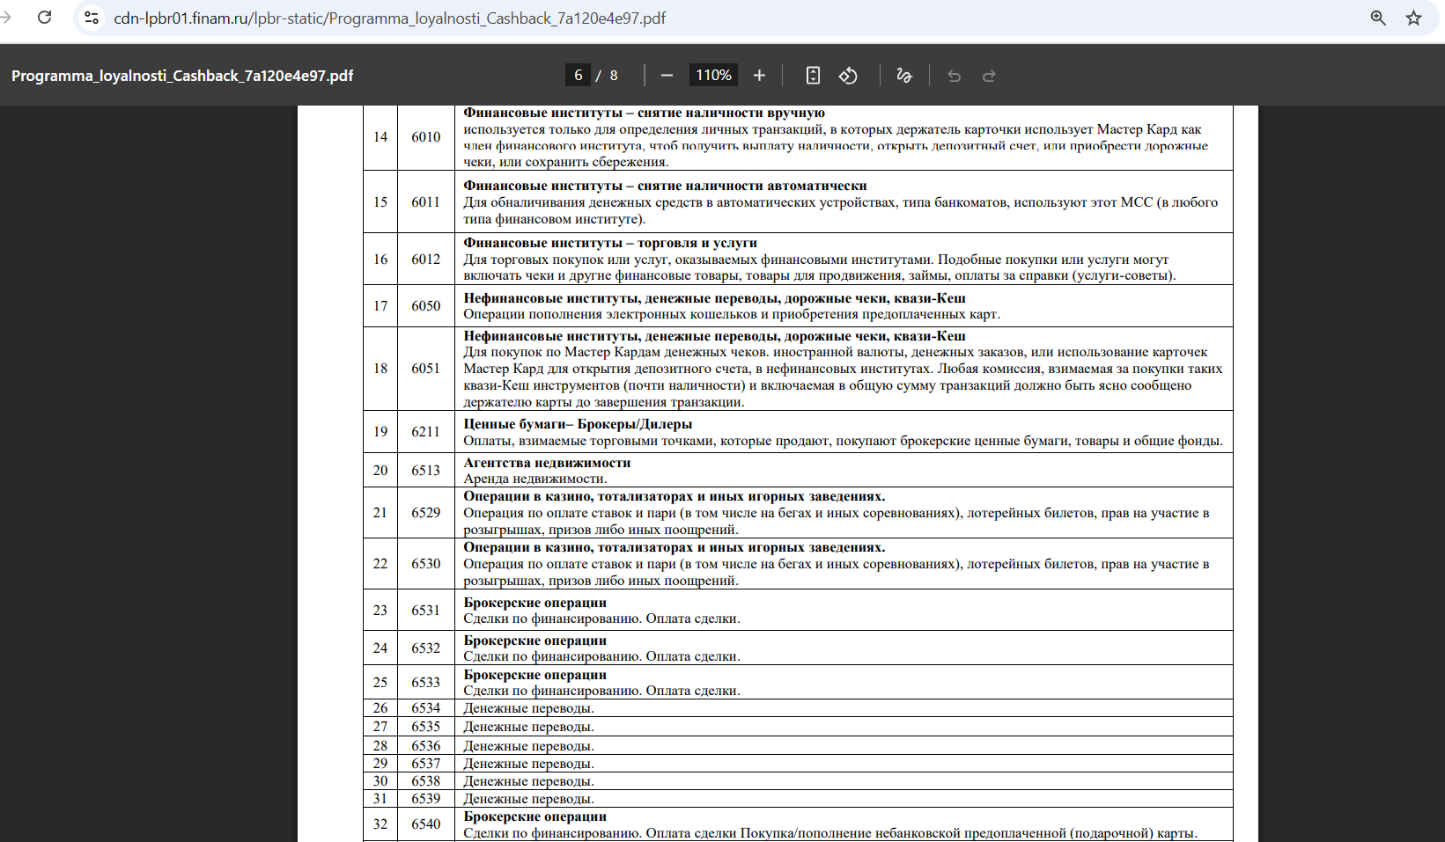Zoom out with the minus button
The image size is (1445, 842).
667,76
